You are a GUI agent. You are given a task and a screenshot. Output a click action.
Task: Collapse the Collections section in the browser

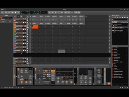tap(113, 21)
